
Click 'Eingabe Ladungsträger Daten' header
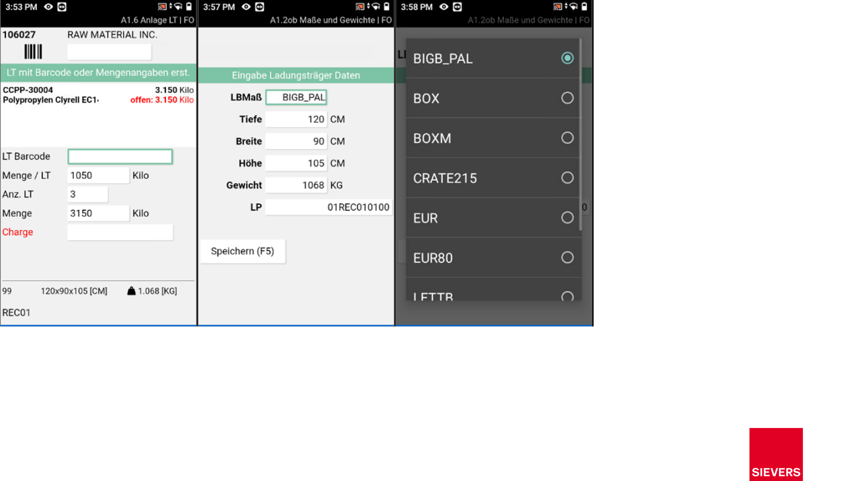[296, 75]
